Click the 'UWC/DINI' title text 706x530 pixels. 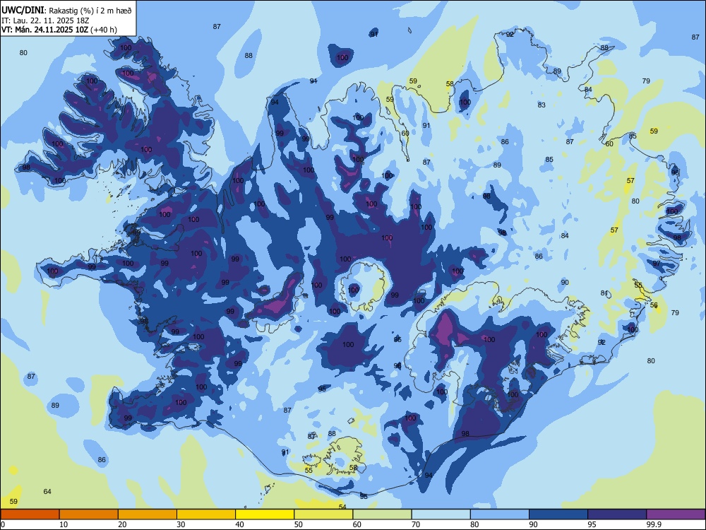click(x=23, y=10)
